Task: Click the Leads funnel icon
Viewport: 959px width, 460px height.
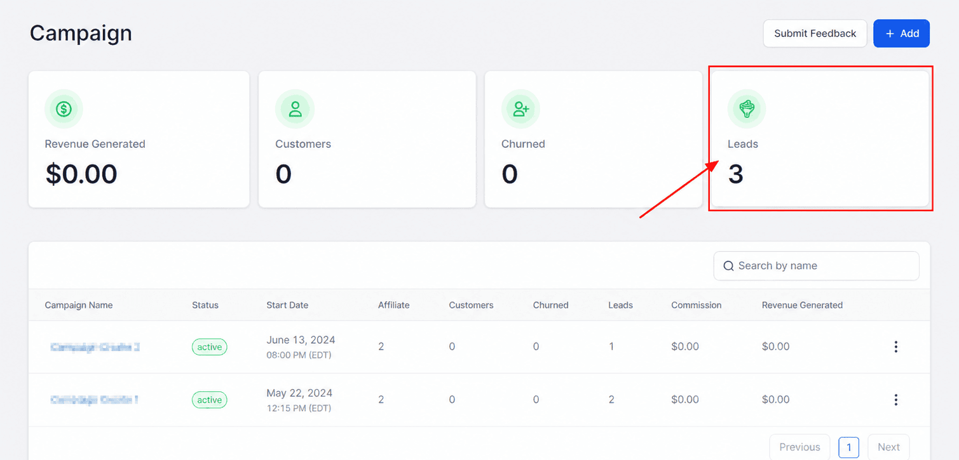Action: 747,109
